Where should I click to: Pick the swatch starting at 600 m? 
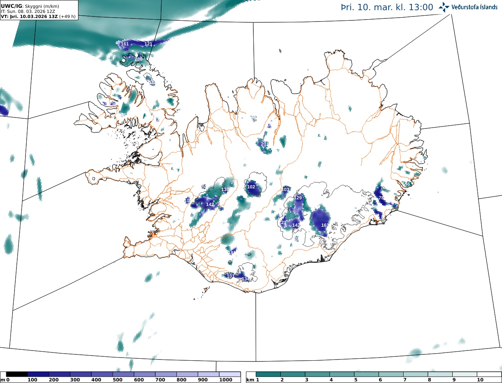click(144, 374)
